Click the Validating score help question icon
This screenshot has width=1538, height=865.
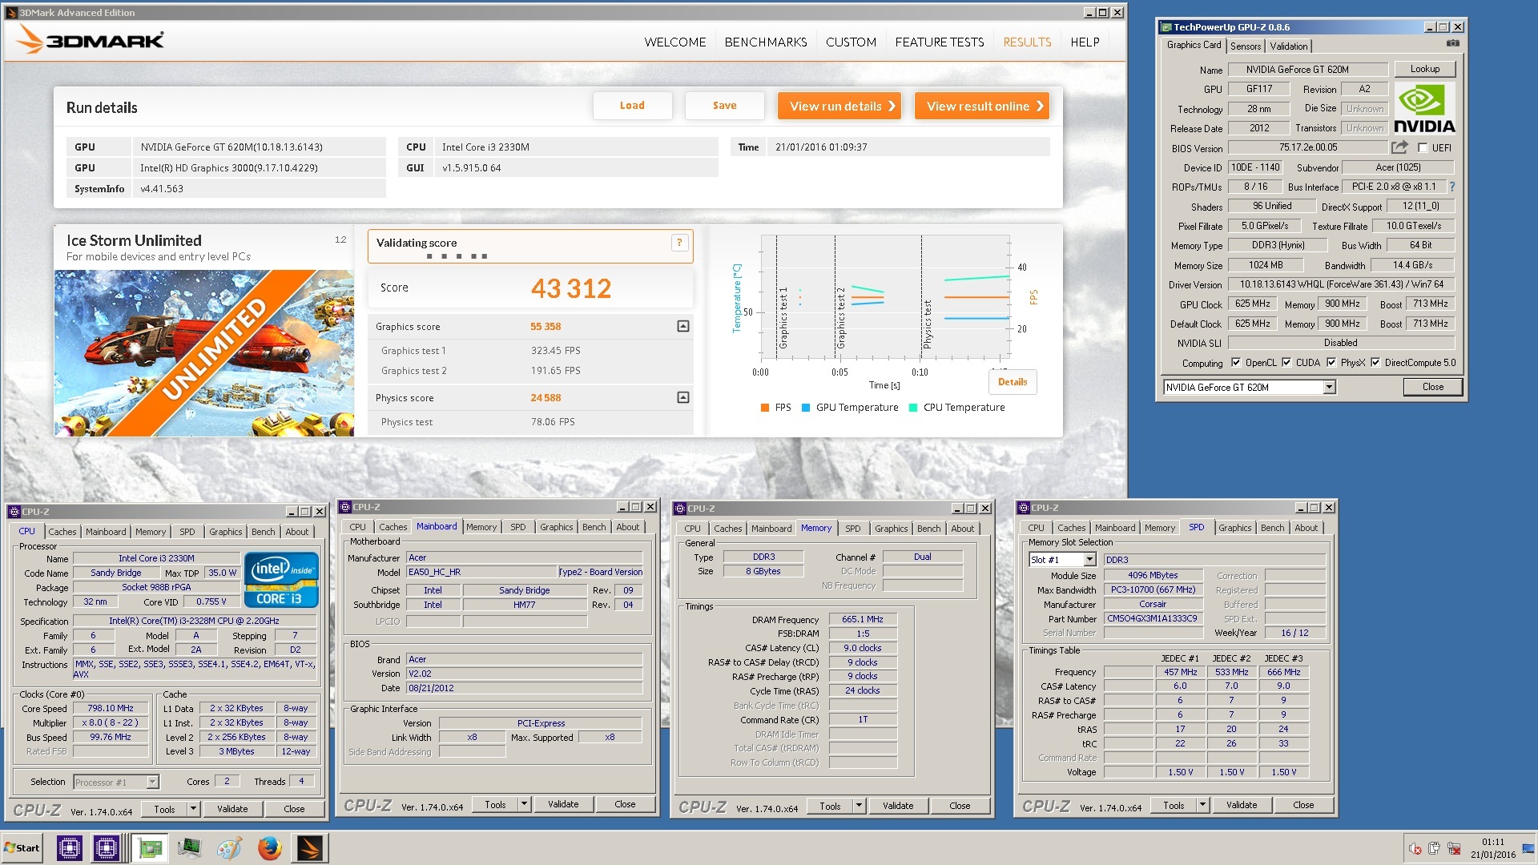point(679,243)
